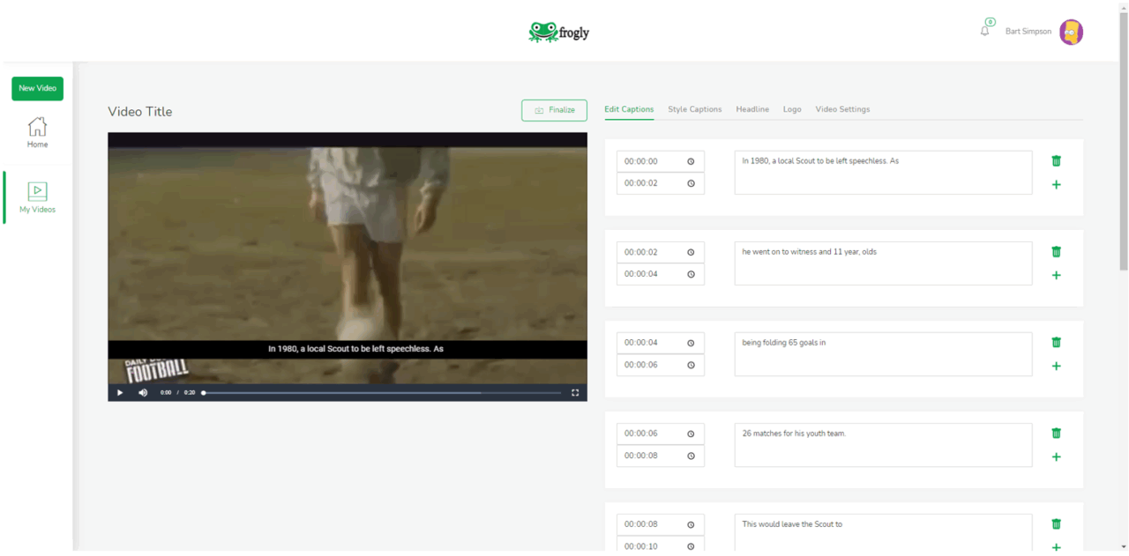Viewport: 1129px width, 556px height.
Task: Open the Video Settings tab
Action: [841, 109]
